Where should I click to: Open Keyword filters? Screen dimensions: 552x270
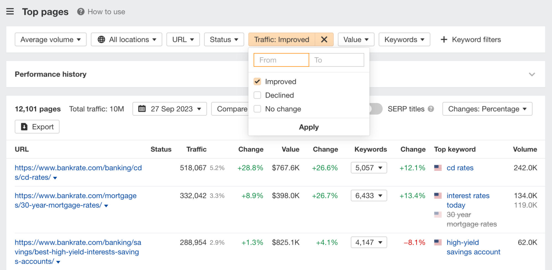click(x=471, y=39)
